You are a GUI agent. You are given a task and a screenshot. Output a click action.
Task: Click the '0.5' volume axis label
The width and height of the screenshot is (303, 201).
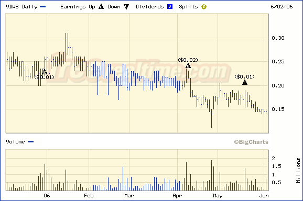point(276,183)
